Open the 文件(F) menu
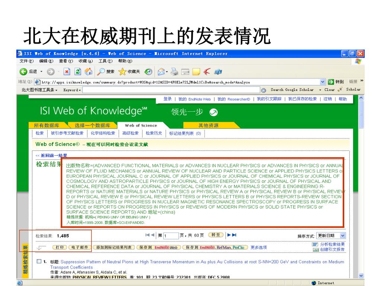This screenshot has width=381, height=286. click(26, 61)
